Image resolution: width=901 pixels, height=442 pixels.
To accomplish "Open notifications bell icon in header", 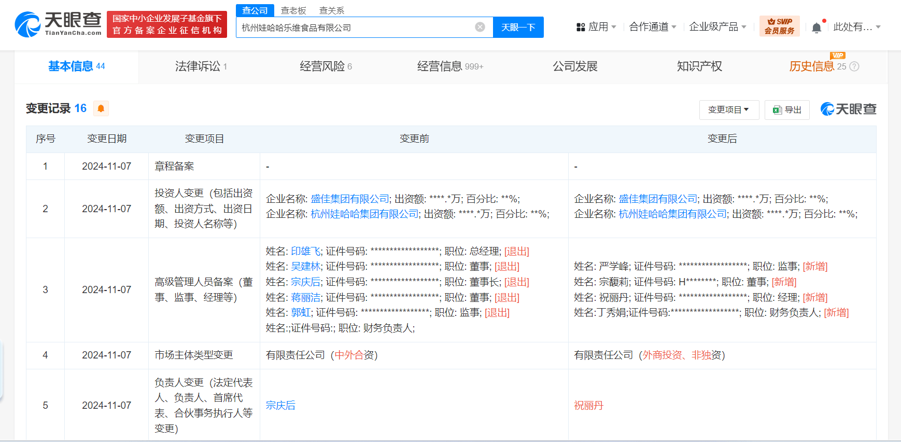I will point(816,27).
